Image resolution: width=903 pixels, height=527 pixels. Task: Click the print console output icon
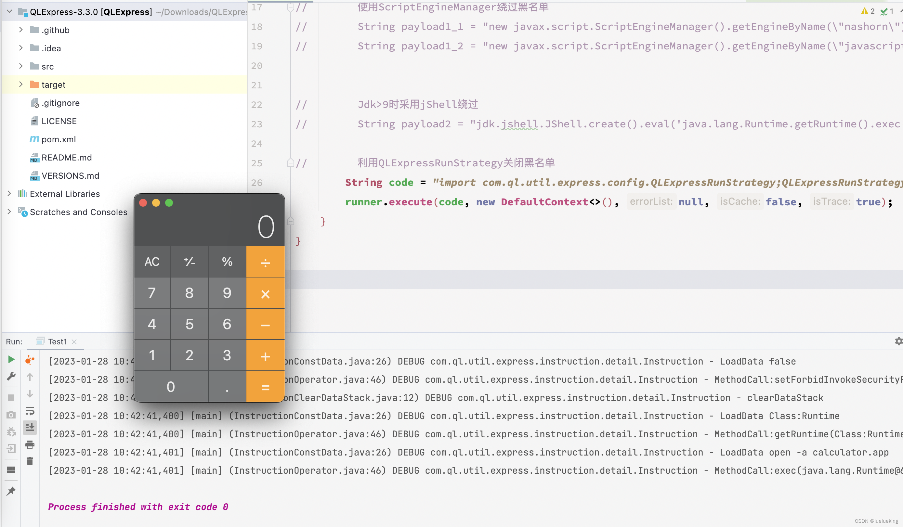30,444
